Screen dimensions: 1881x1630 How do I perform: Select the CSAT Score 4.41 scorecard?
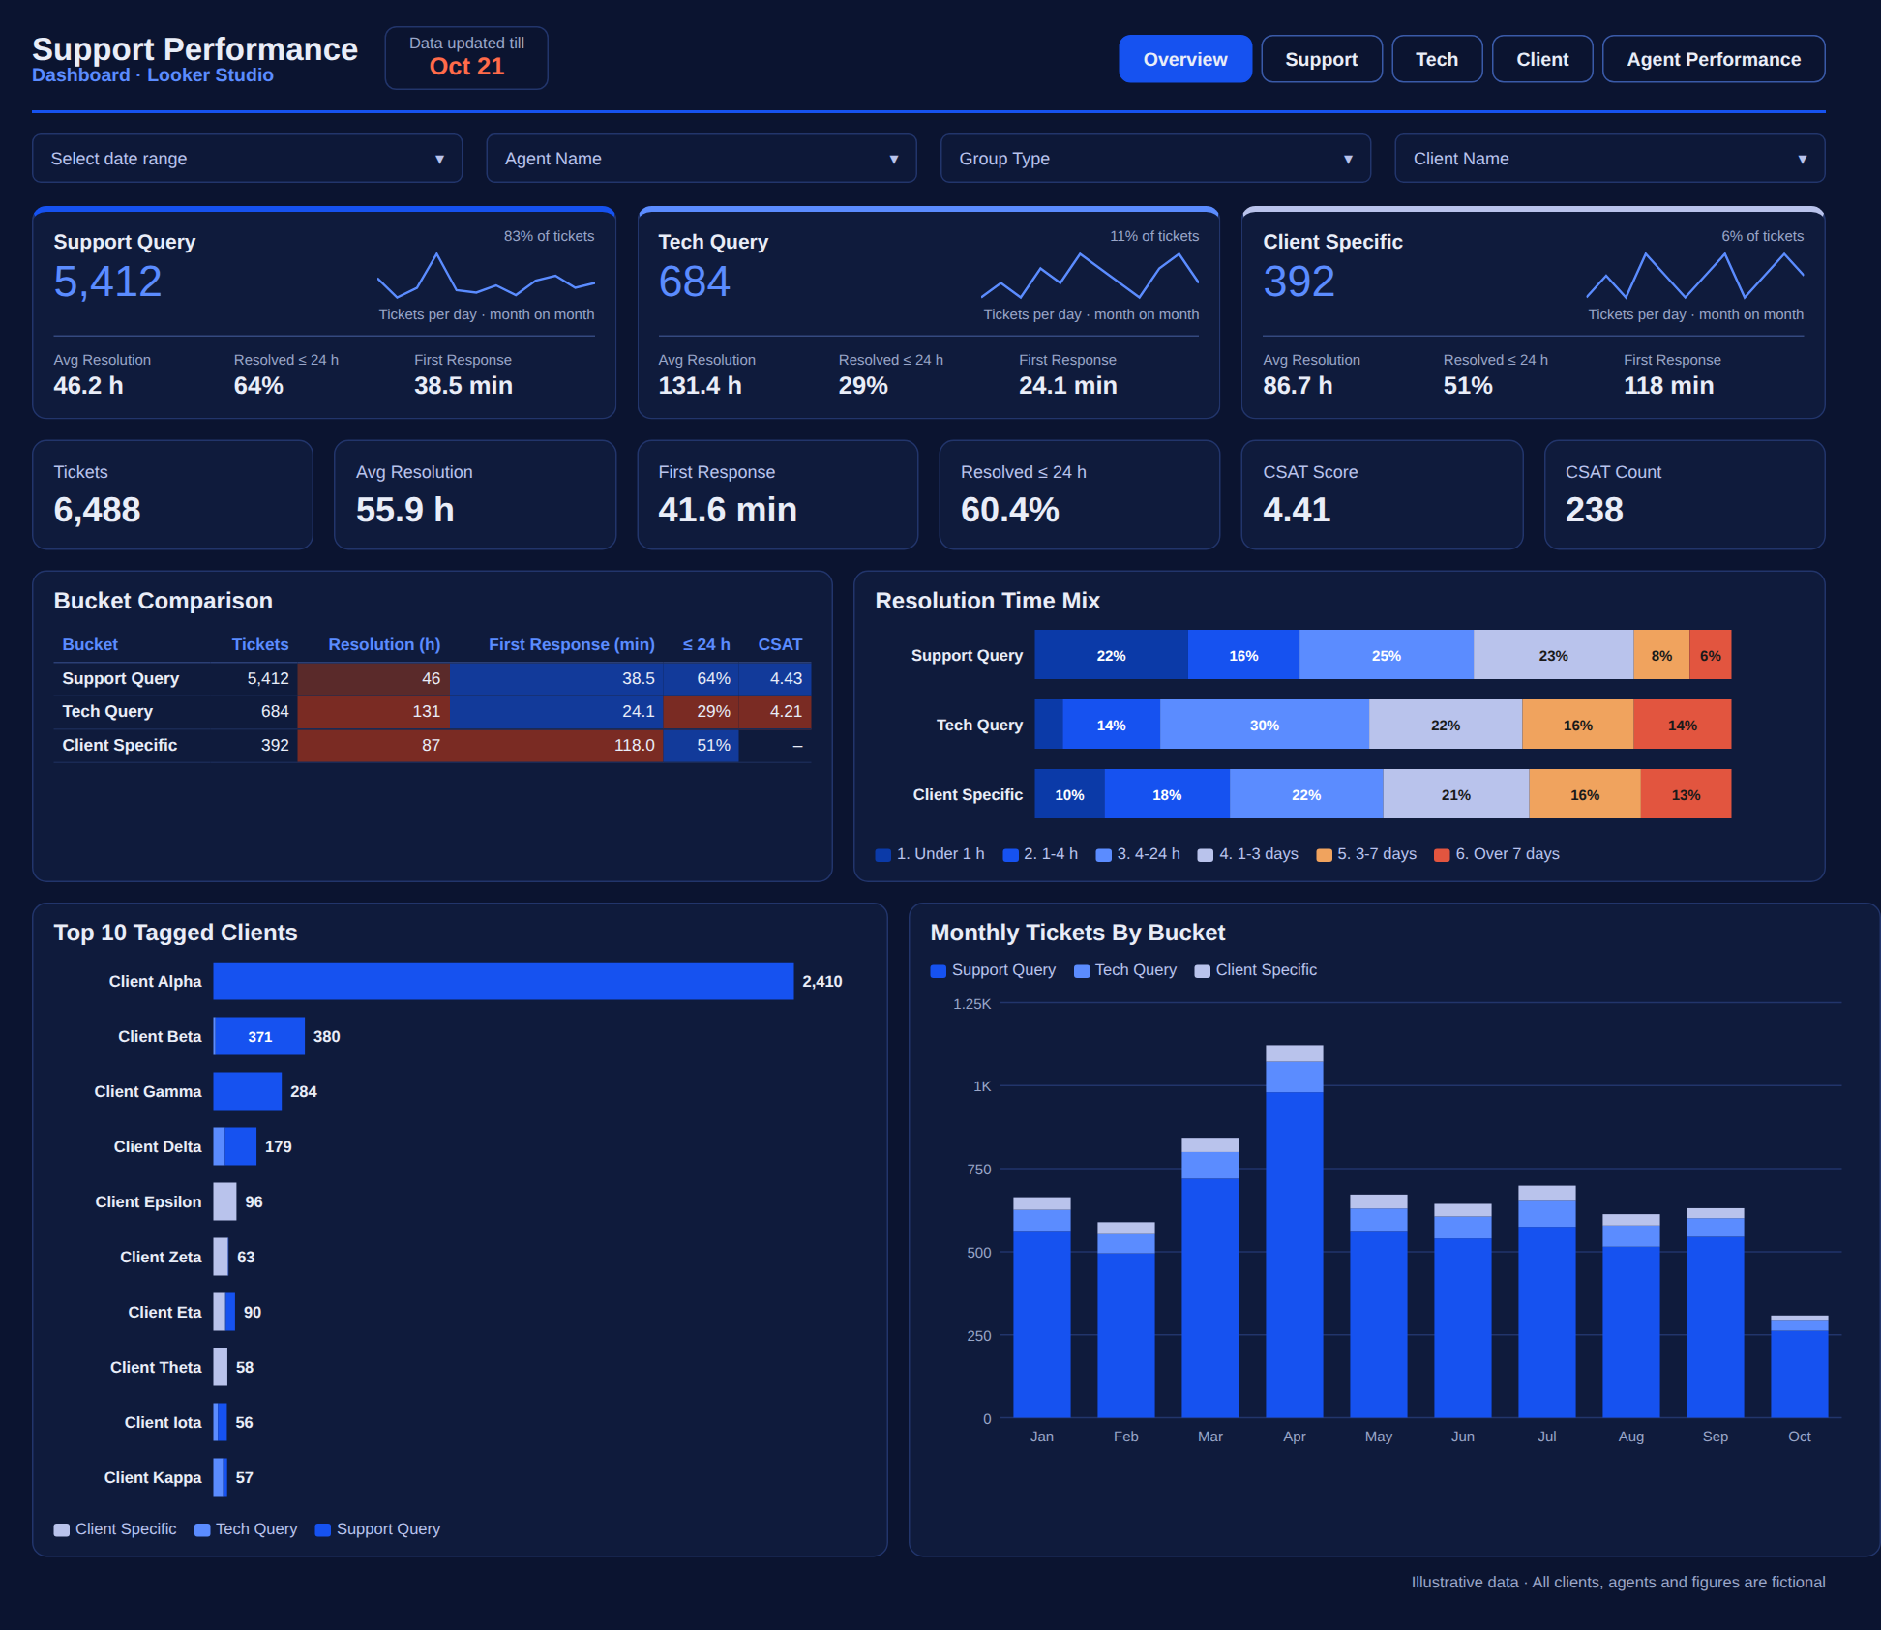(1382, 495)
